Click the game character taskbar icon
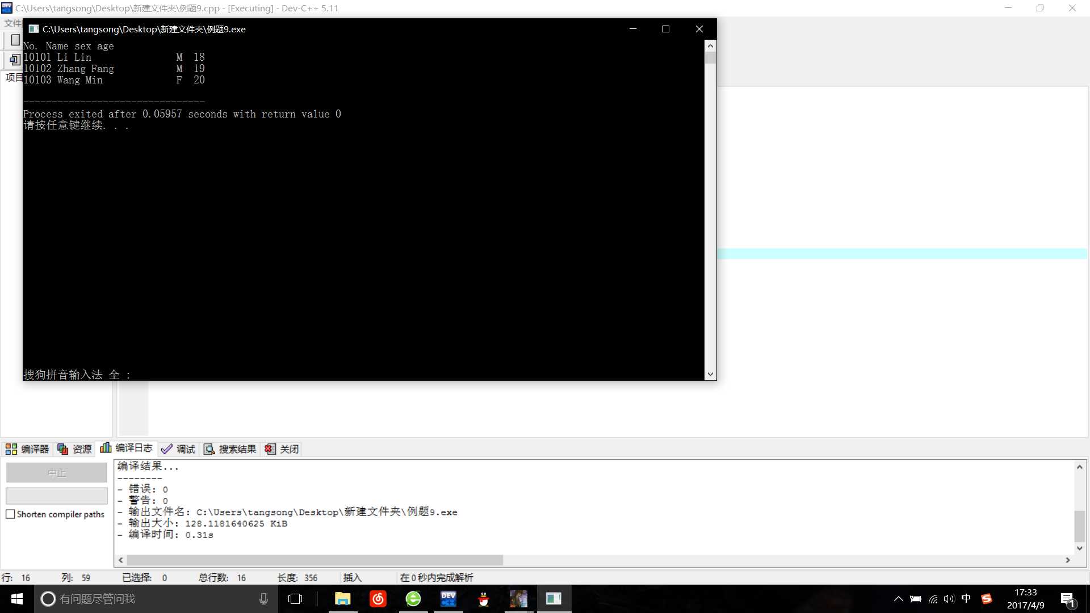 [x=519, y=599]
